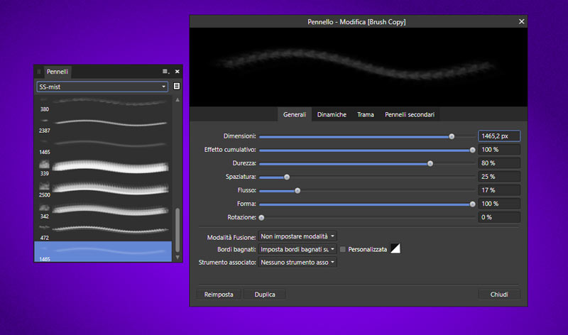The width and height of the screenshot is (568, 335).
Task: Open the Modalità Fusione dropdown
Action: 297,236
